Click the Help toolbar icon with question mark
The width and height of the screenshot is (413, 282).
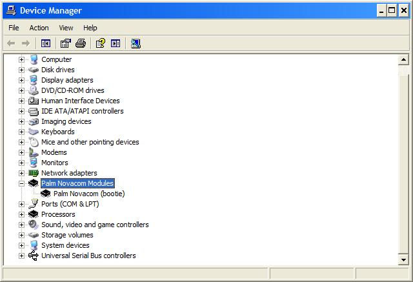click(x=101, y=43)
